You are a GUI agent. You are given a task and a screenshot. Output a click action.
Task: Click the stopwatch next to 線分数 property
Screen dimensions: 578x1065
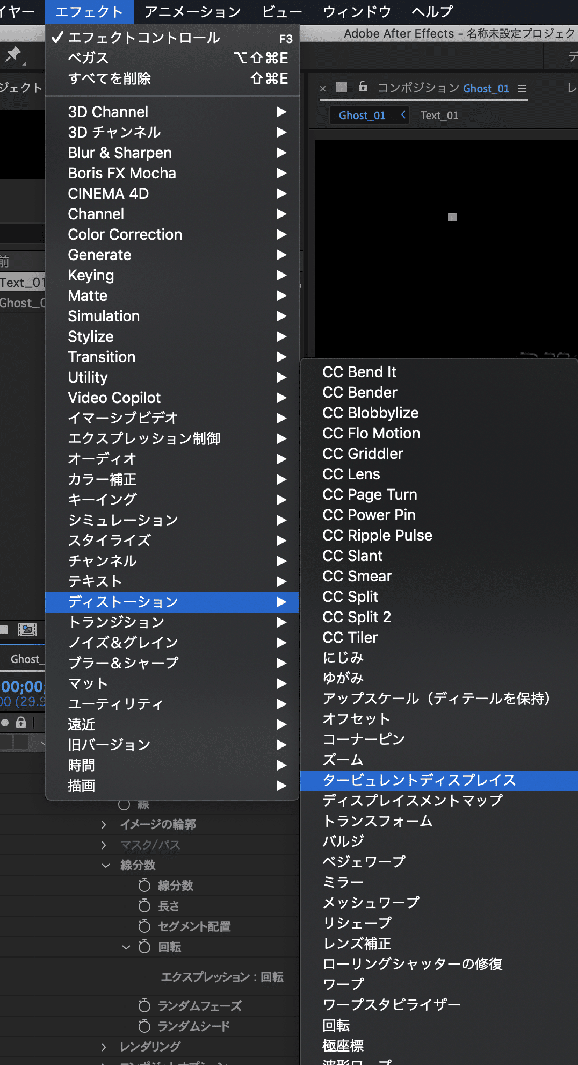click(x=144, y=886)
